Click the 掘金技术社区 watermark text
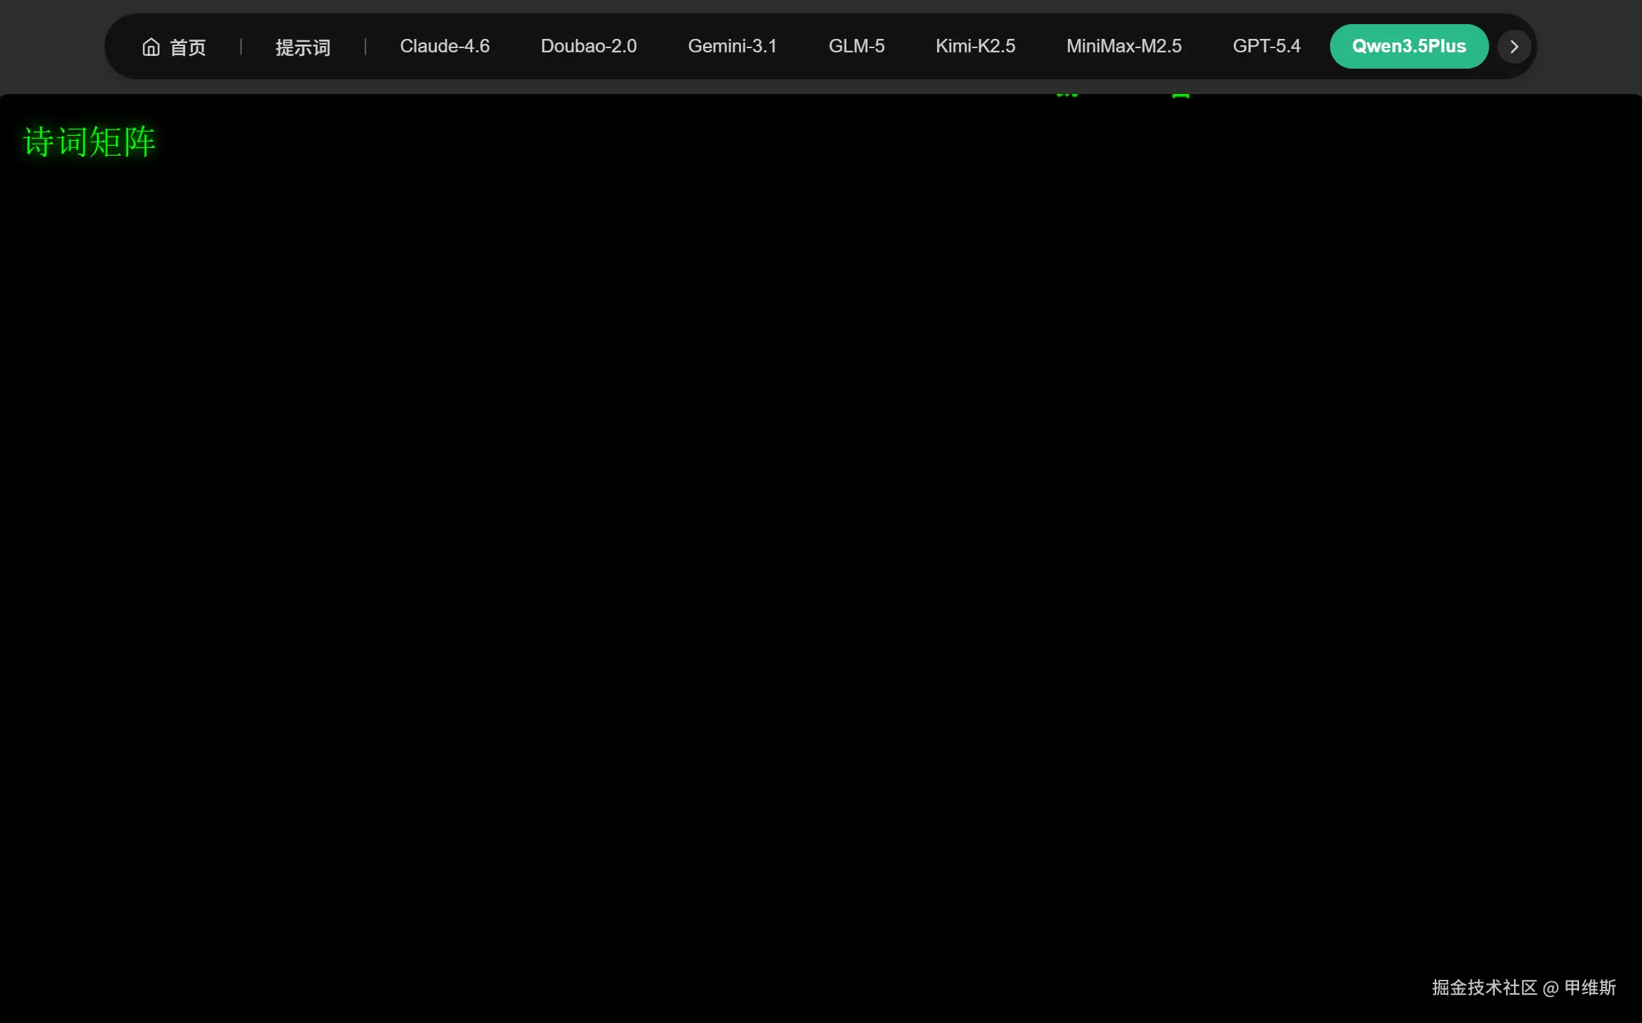1642x1023 pixels. coord(1484,988)
